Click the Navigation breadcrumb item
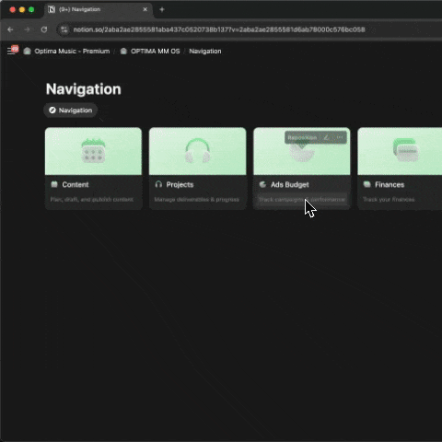This screenshot has height=442, width=442. pos(205,52)
